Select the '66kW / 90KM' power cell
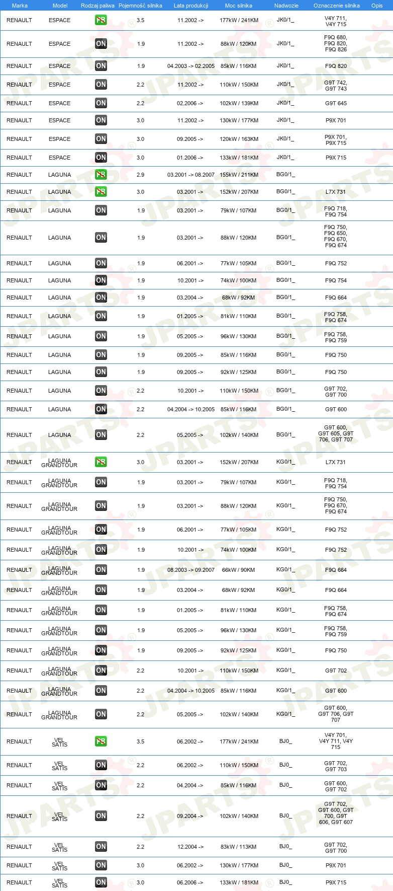The height and width of the screenshot is (891, 393). pos(239,570)
